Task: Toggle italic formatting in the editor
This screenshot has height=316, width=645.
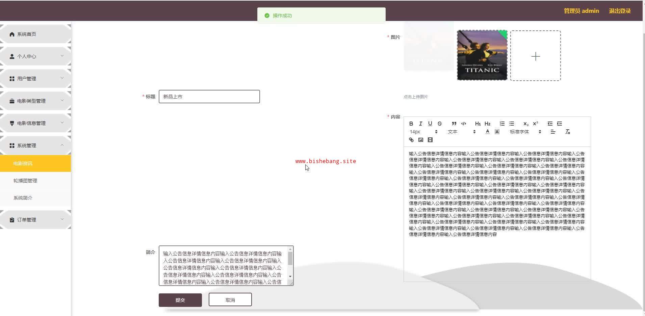Action: [x=420, y=124]
